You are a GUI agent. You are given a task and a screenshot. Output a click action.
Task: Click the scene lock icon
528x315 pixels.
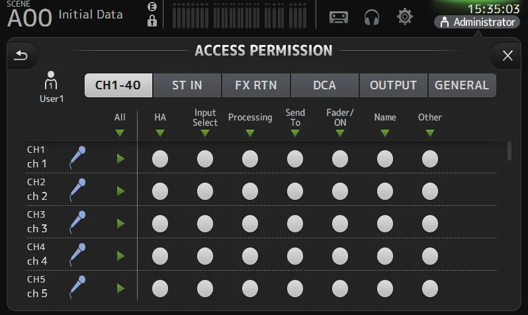pos(152,21)
